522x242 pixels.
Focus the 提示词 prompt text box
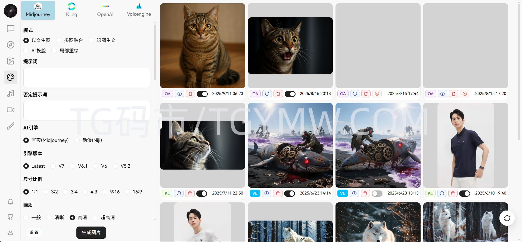coord(87,78)
